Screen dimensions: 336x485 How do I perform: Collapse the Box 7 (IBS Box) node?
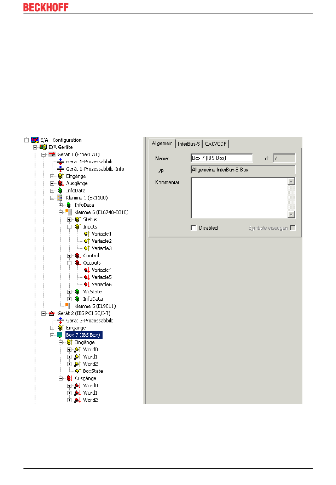[x=52, y=335]
